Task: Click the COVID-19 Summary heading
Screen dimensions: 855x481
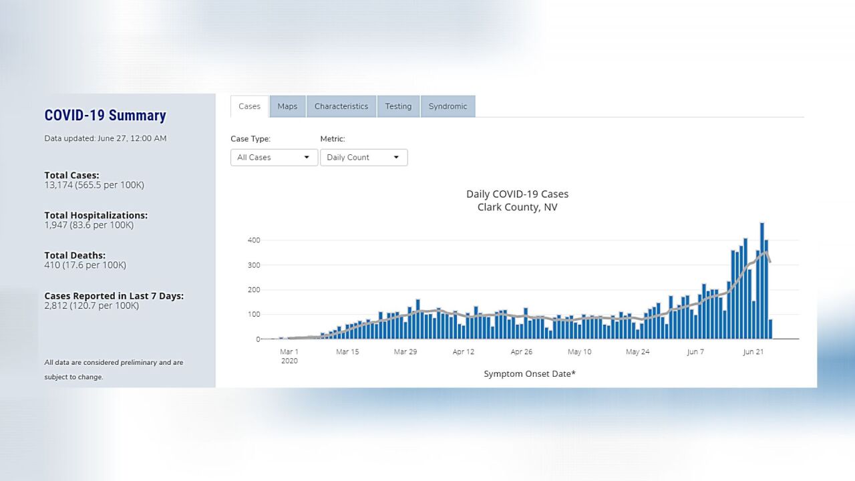Action: pos(105,116)
